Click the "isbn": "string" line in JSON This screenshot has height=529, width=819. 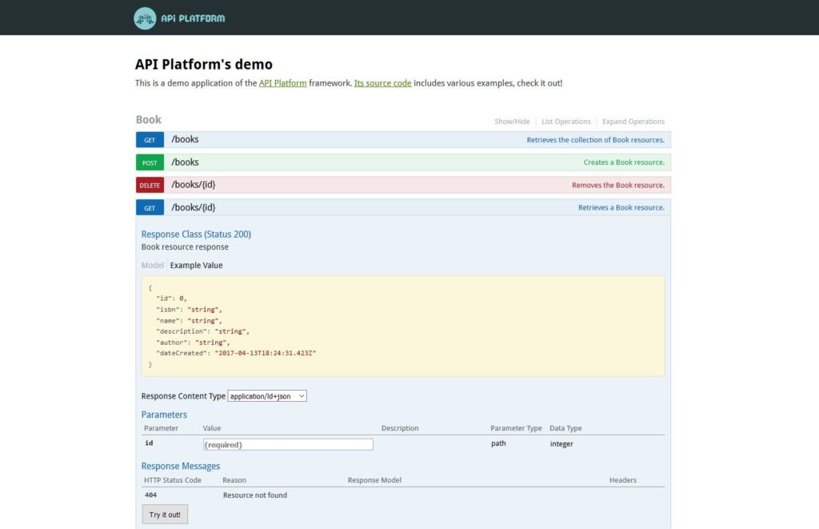[x=189, y=310]
